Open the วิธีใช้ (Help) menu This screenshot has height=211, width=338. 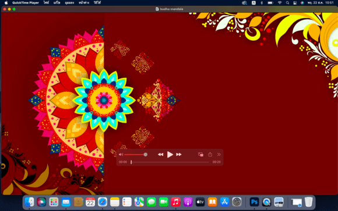point(97,3)
